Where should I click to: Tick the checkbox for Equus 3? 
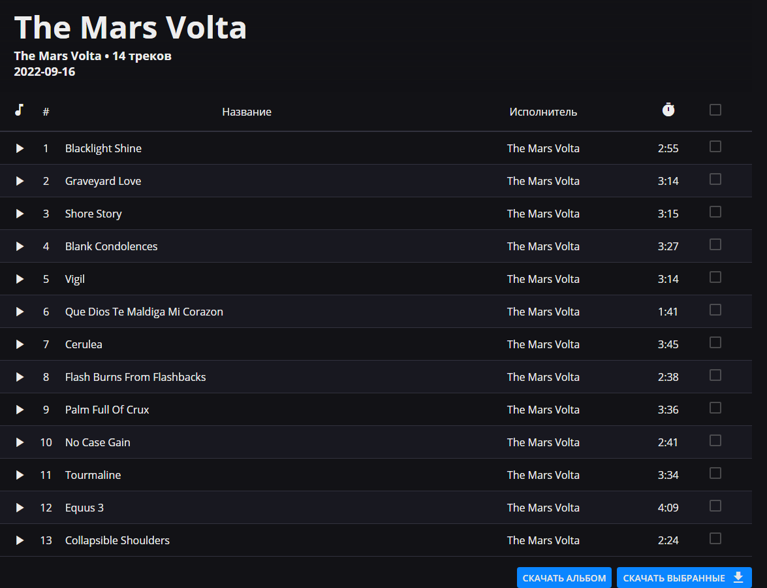click(x=715, y=506)
